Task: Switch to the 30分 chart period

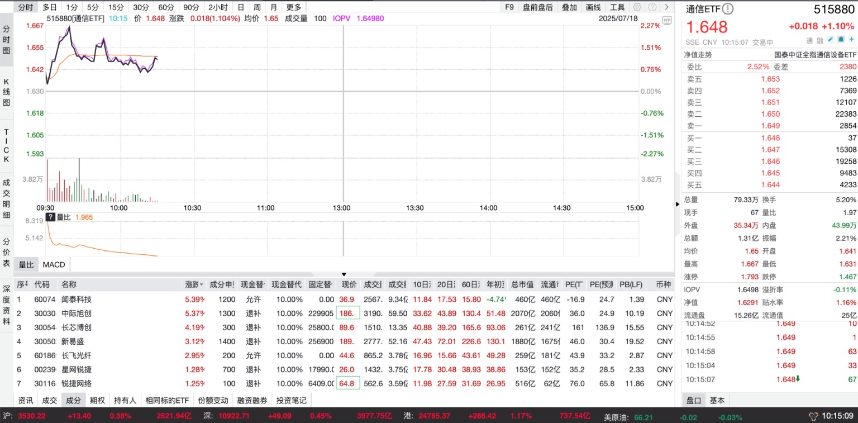Action: click(x=141, y=7)
